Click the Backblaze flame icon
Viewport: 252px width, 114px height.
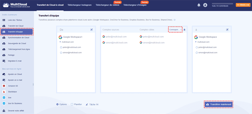point(4,92)
